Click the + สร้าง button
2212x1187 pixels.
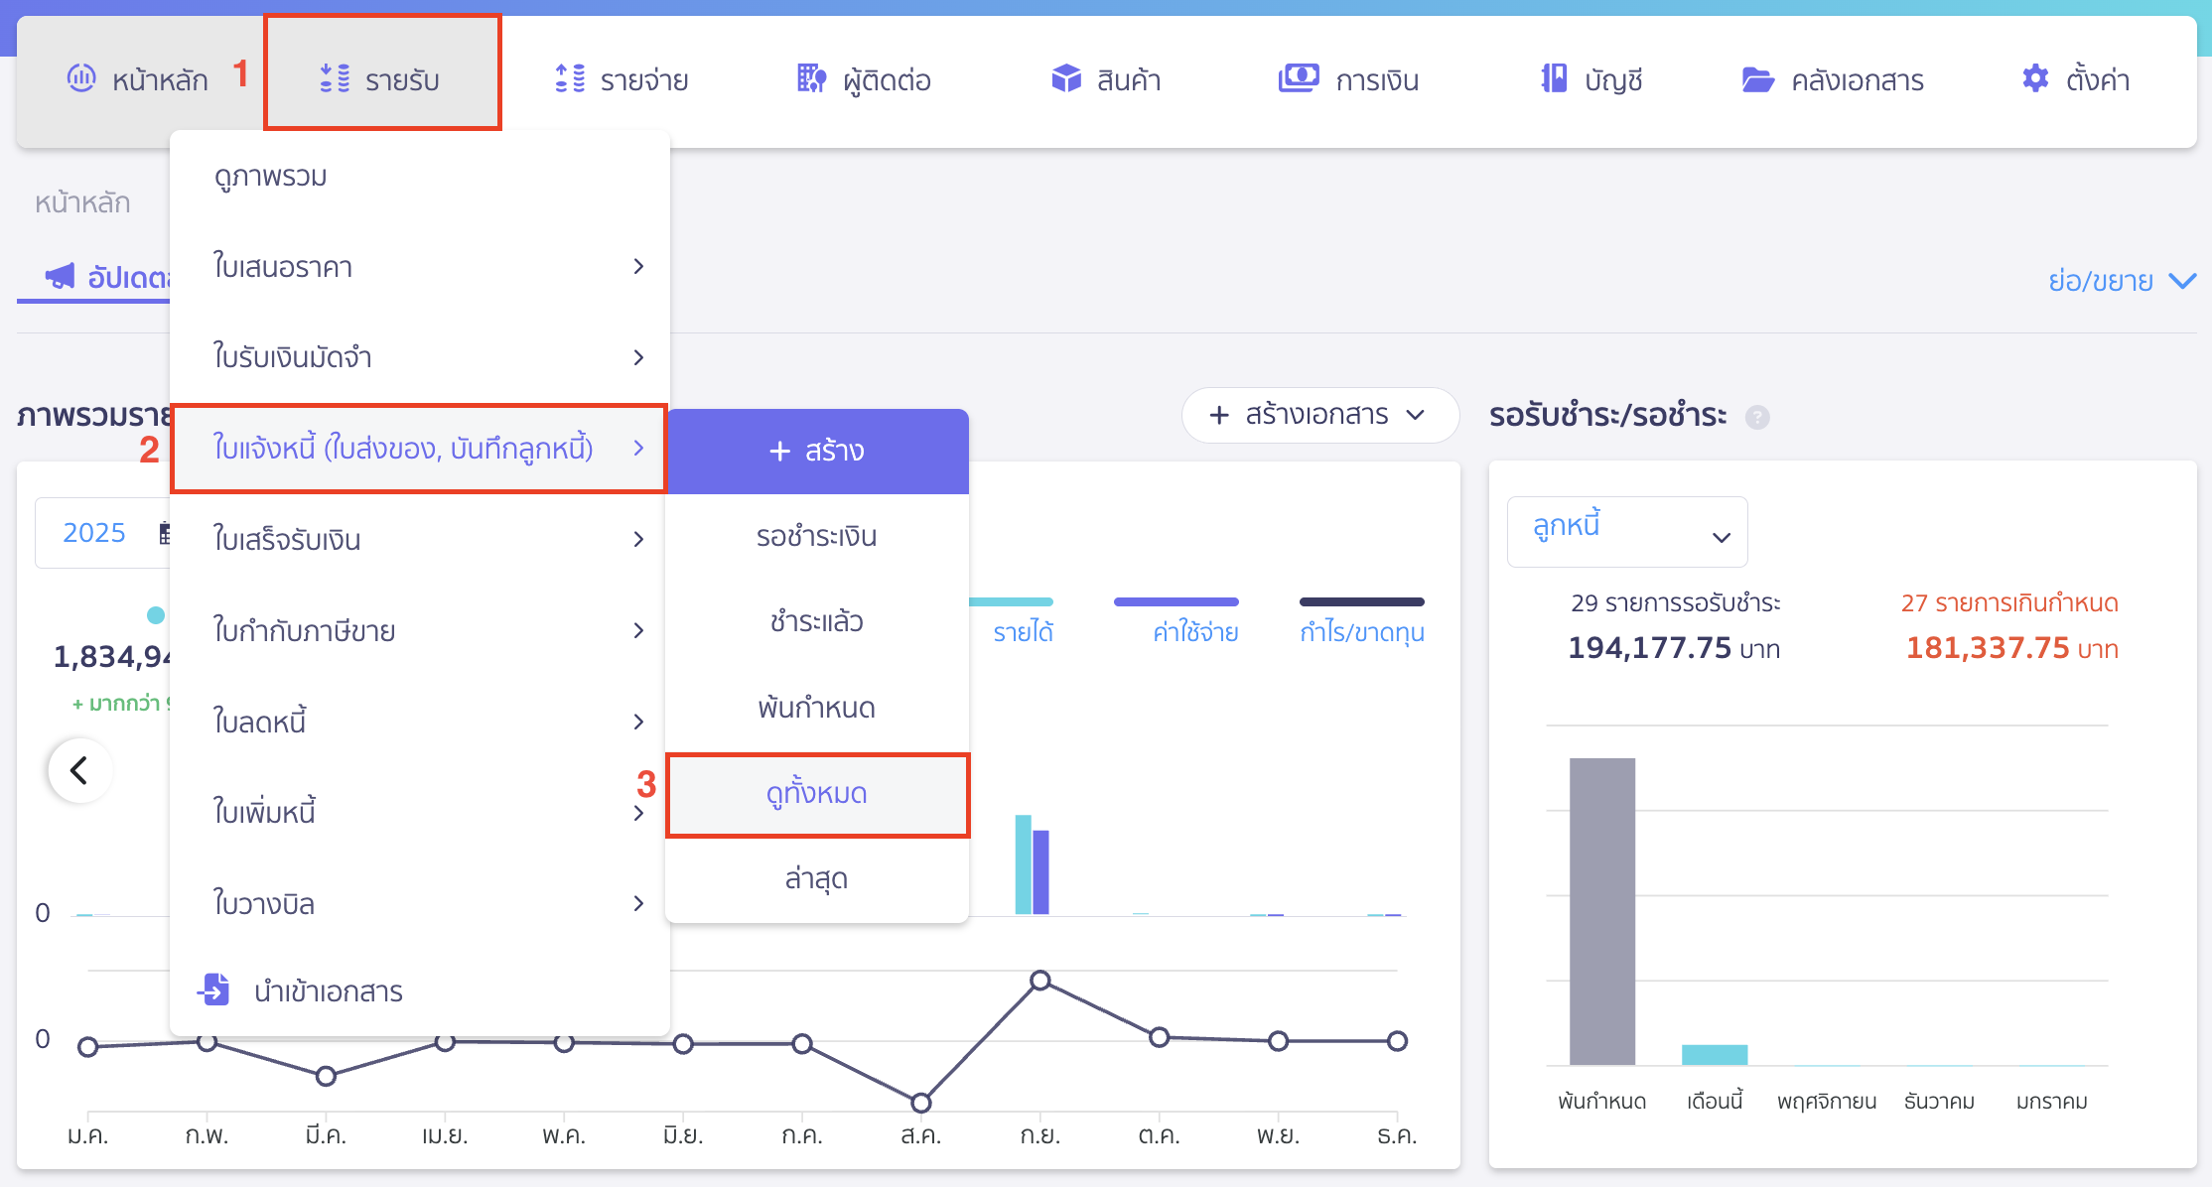pos(816,451)
